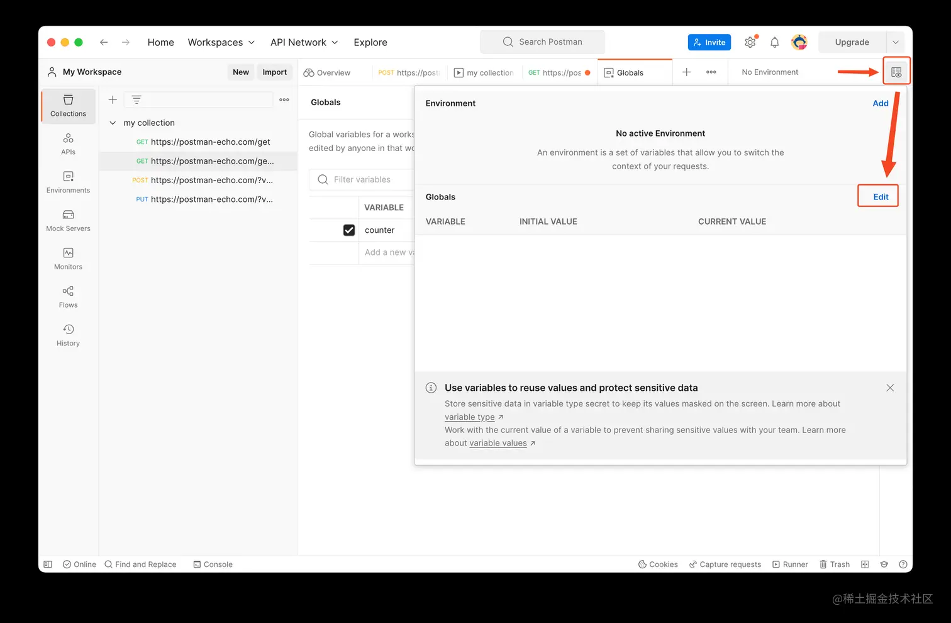This screenshot has height=623, width=951.
Task: Switch to the Overview tab
Action: coord(328,72)
